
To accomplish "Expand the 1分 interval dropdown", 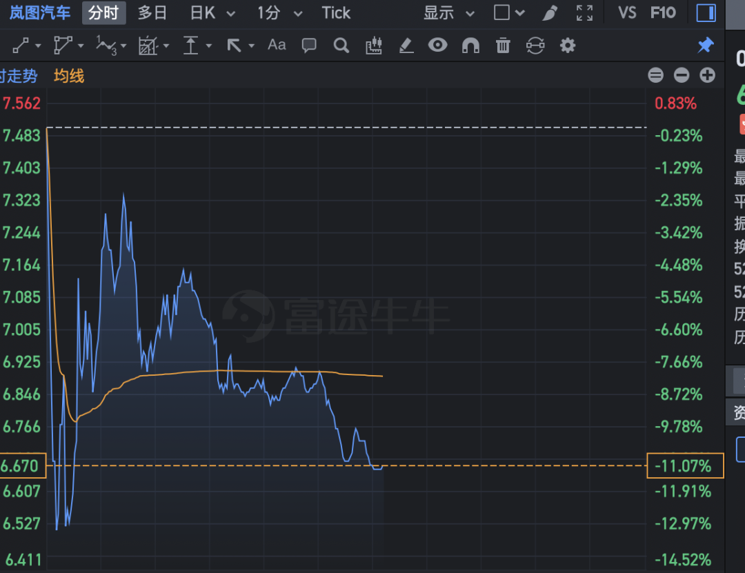I will [279, 13].
